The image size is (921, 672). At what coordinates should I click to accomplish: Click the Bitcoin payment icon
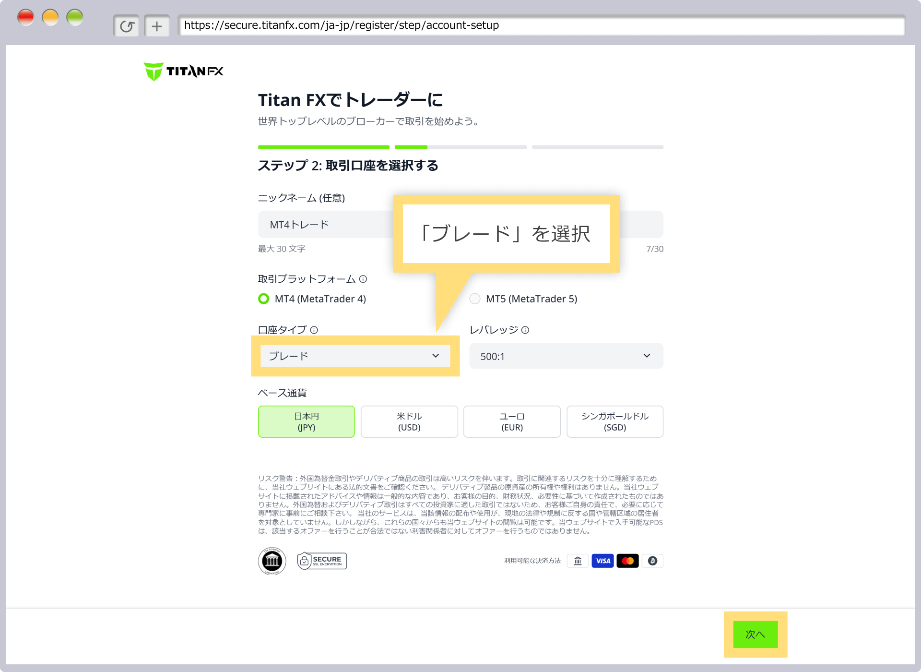pyautogui.click(x=652, y=561)
